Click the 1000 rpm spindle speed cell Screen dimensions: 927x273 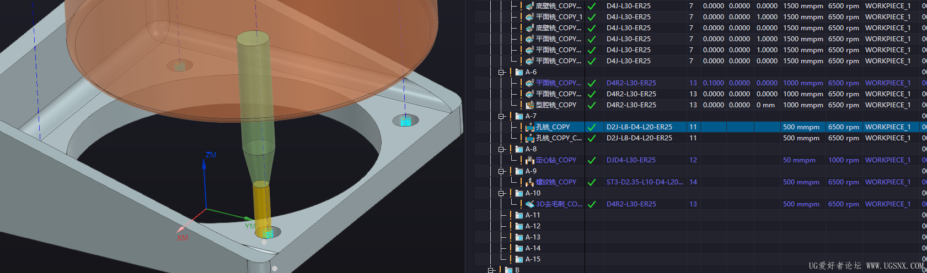pyautogui.click(x=844, y=160)
